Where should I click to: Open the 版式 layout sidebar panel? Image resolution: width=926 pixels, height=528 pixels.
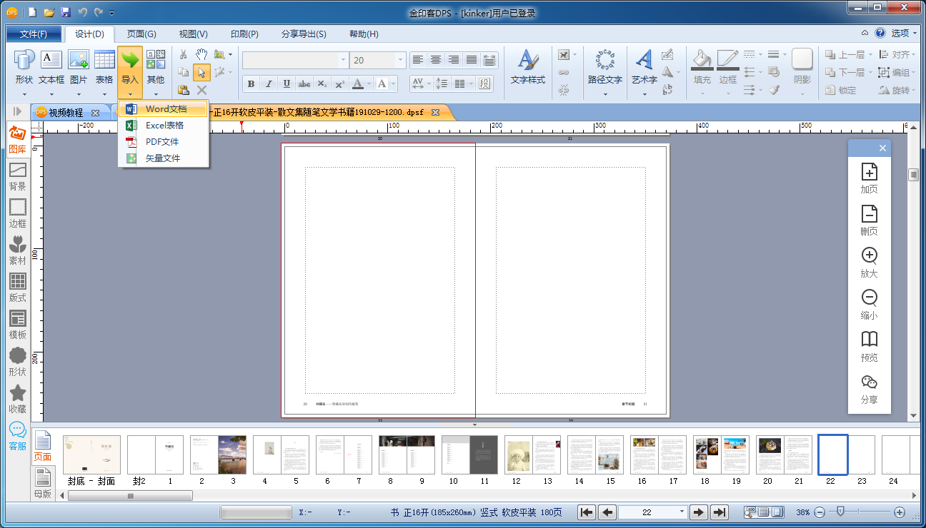[x=17, y=287]
